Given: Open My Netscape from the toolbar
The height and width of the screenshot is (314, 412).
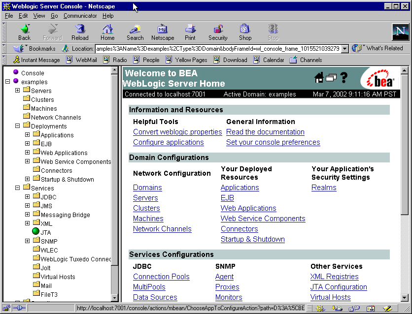Looking at the screenshot, I should point(163,32).
